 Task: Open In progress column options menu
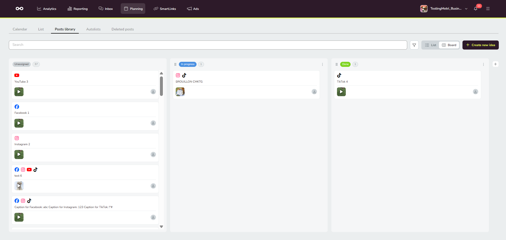coord(322,64)
